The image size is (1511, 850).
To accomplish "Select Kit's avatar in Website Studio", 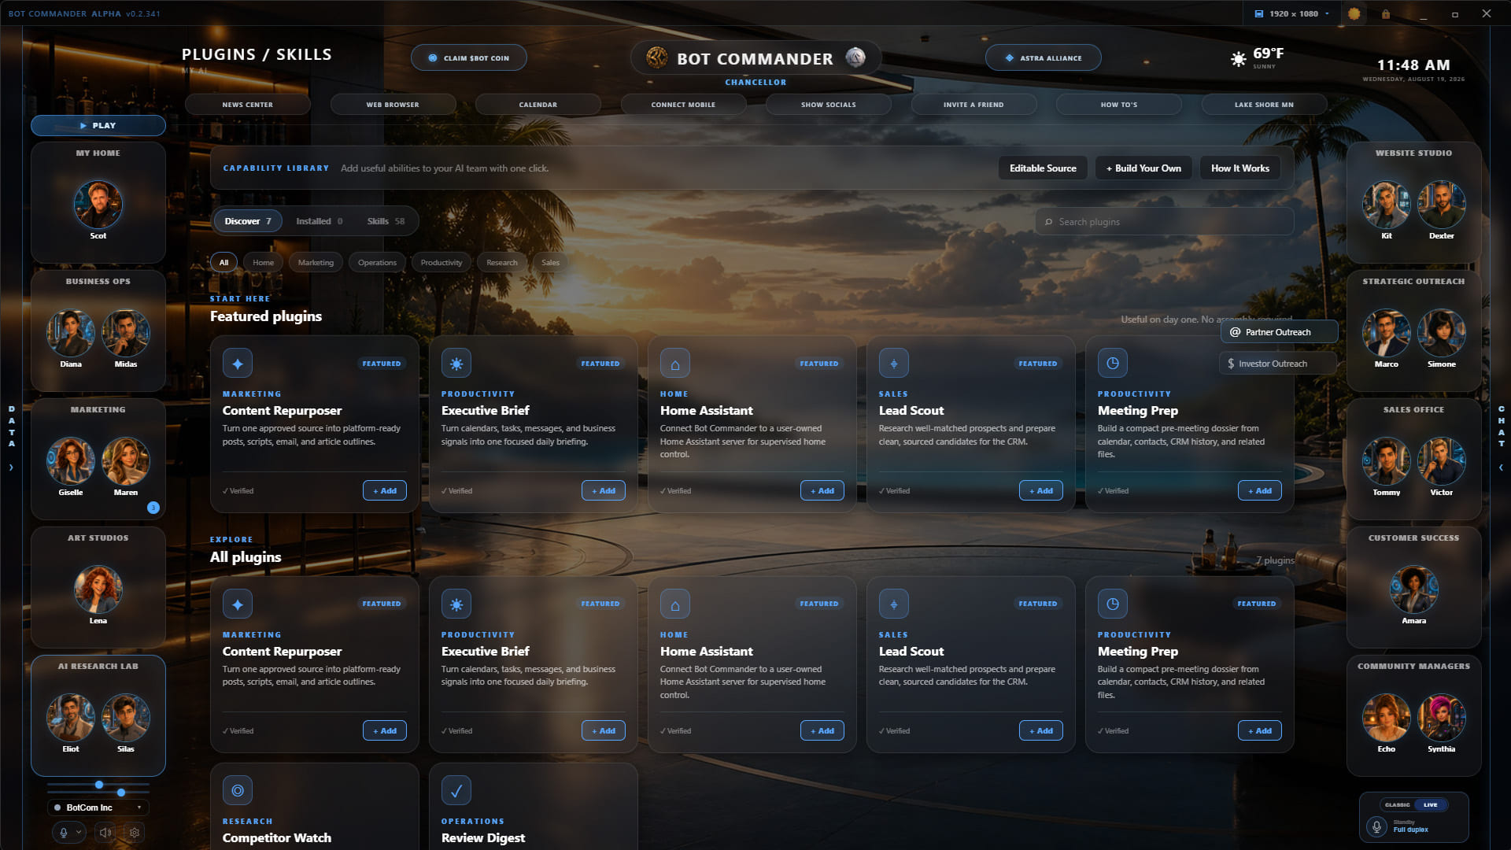I will (x=1387, y=204).
